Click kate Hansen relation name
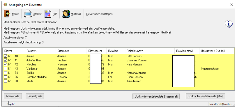Screen dimensions: 237x108 (x=134, y=65)
